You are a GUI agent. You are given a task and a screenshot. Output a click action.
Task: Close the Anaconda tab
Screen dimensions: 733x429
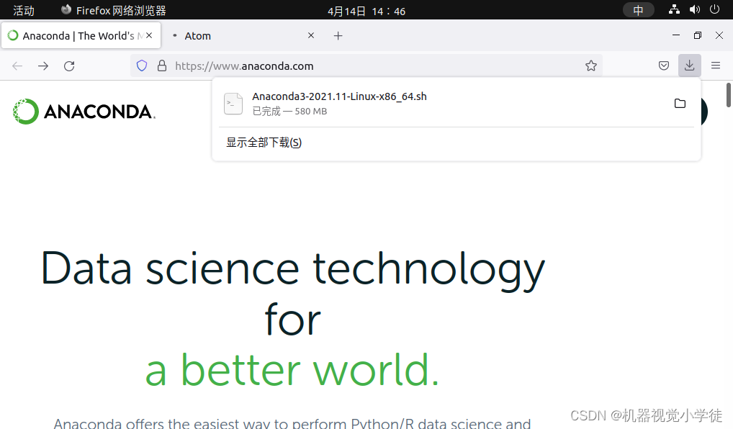(x=149, y=35)
